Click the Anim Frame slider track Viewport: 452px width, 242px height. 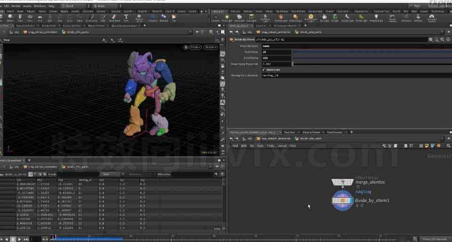pos(372,58)
